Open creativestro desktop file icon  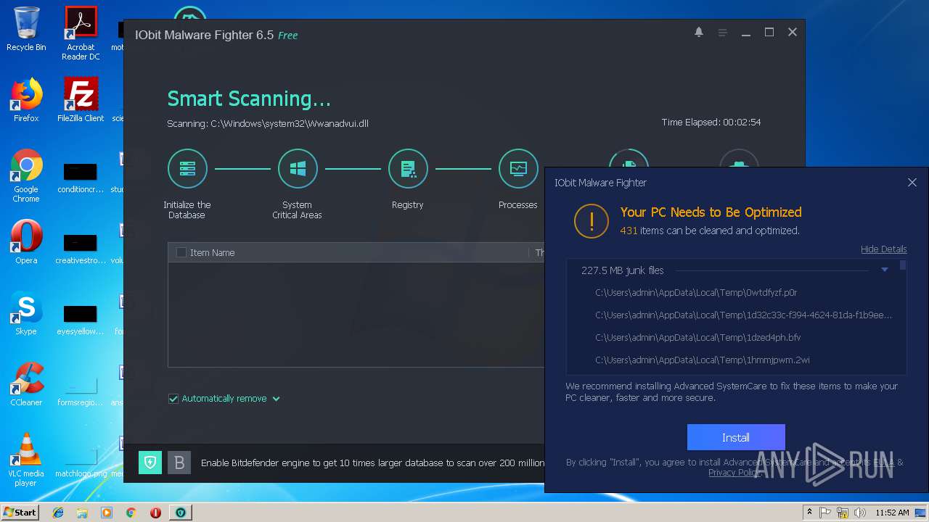click(81, 249)
